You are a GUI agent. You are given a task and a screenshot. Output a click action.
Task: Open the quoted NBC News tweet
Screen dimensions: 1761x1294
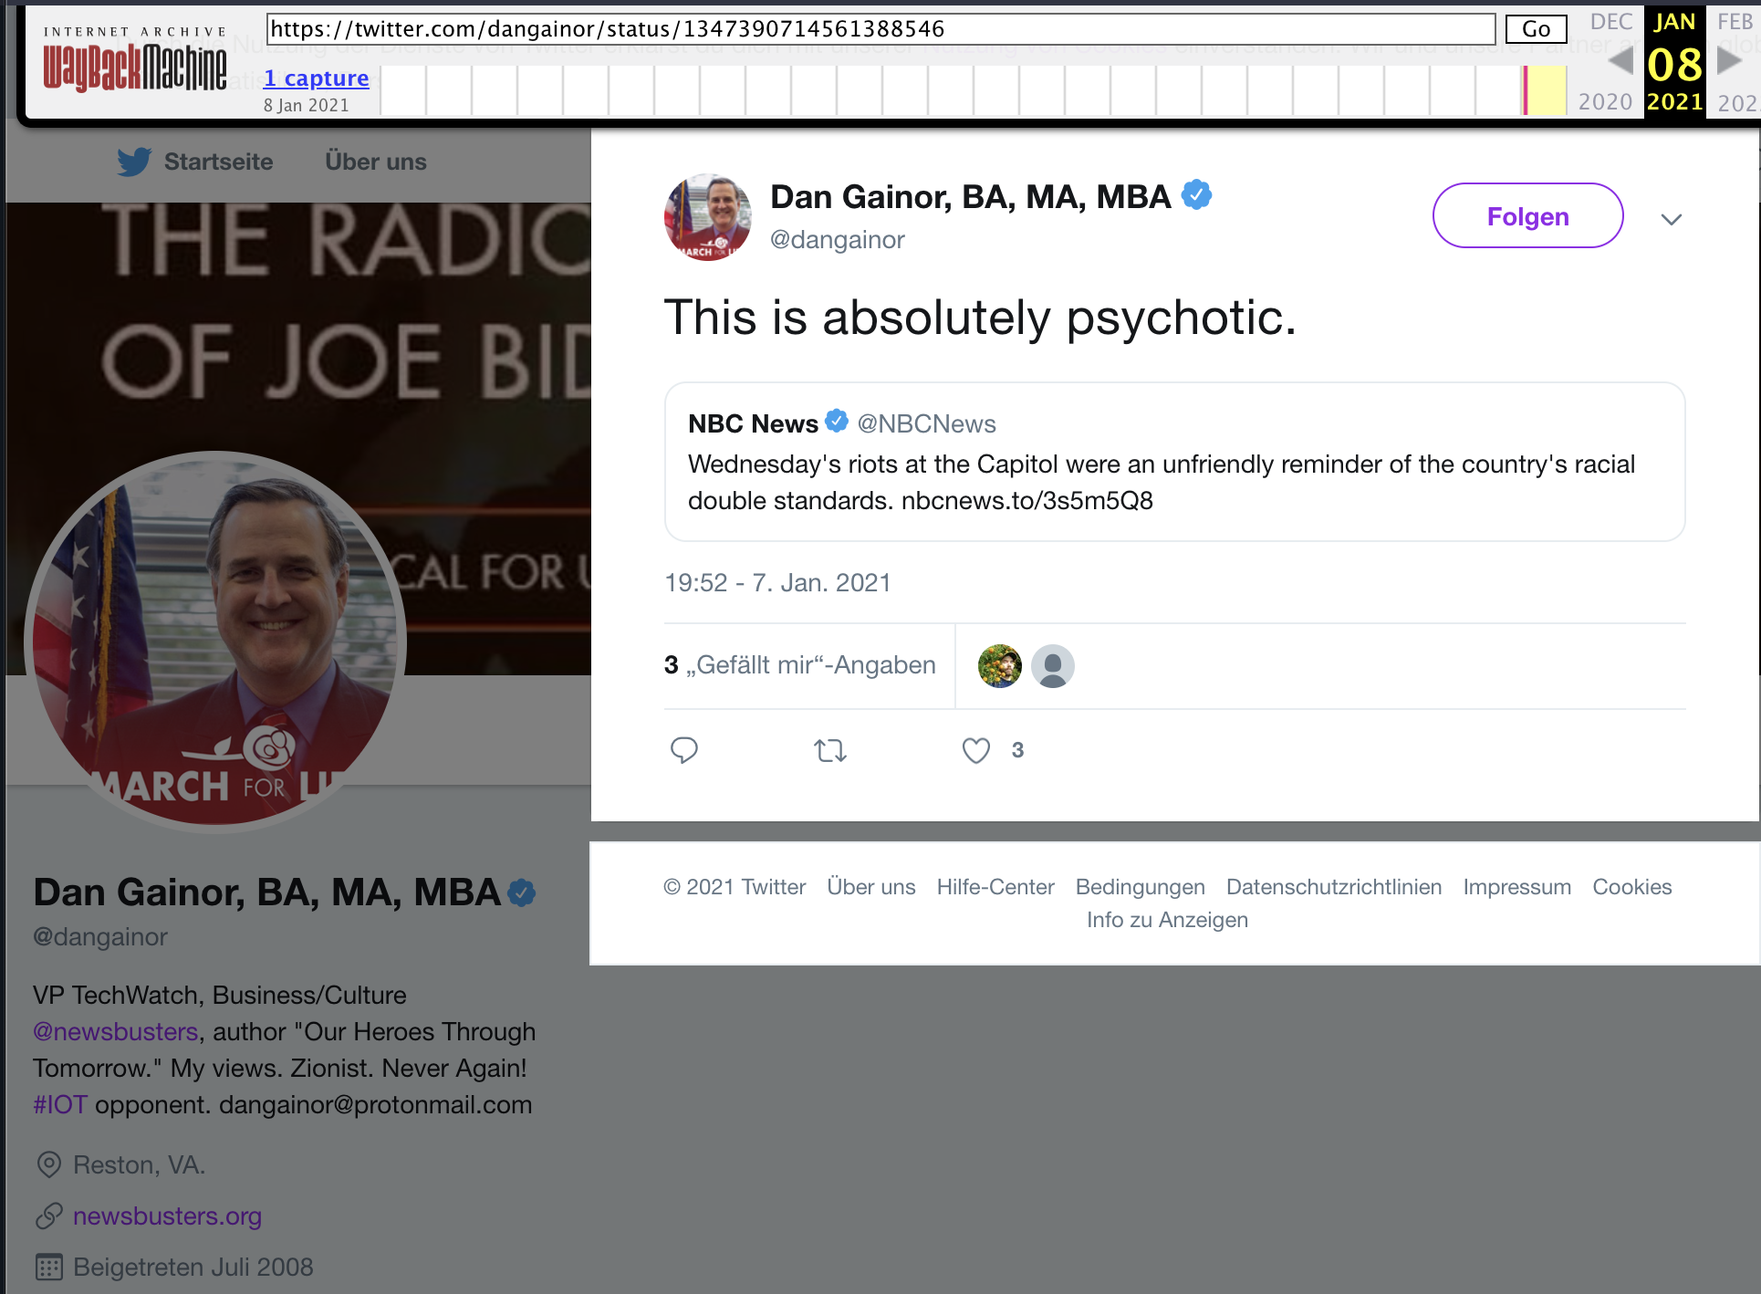click(x=1174, y=462)
